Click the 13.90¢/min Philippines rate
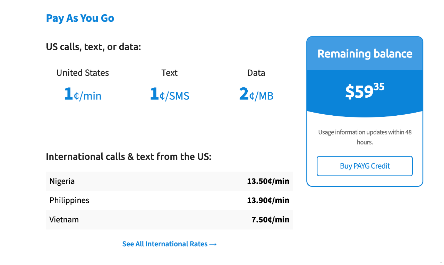444x265 pixels. (x=268, y=201)
